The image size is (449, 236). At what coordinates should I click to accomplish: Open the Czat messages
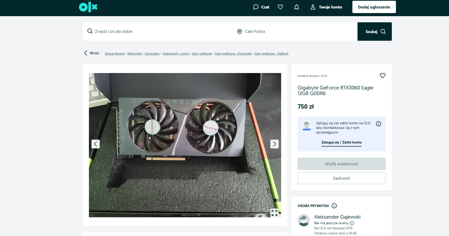pyautogui.click(x=261, y=7)
